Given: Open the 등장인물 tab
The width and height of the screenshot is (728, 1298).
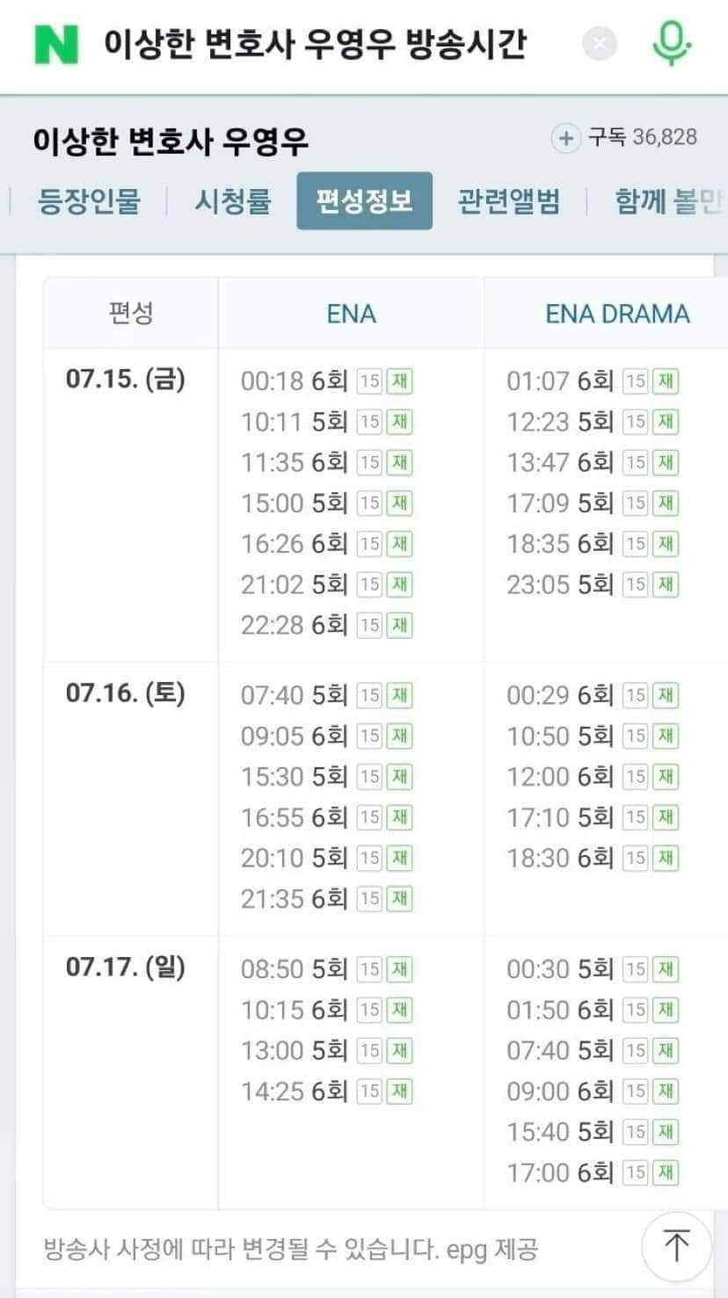Looking at the screenshot, I should click(x=89, y=201).
